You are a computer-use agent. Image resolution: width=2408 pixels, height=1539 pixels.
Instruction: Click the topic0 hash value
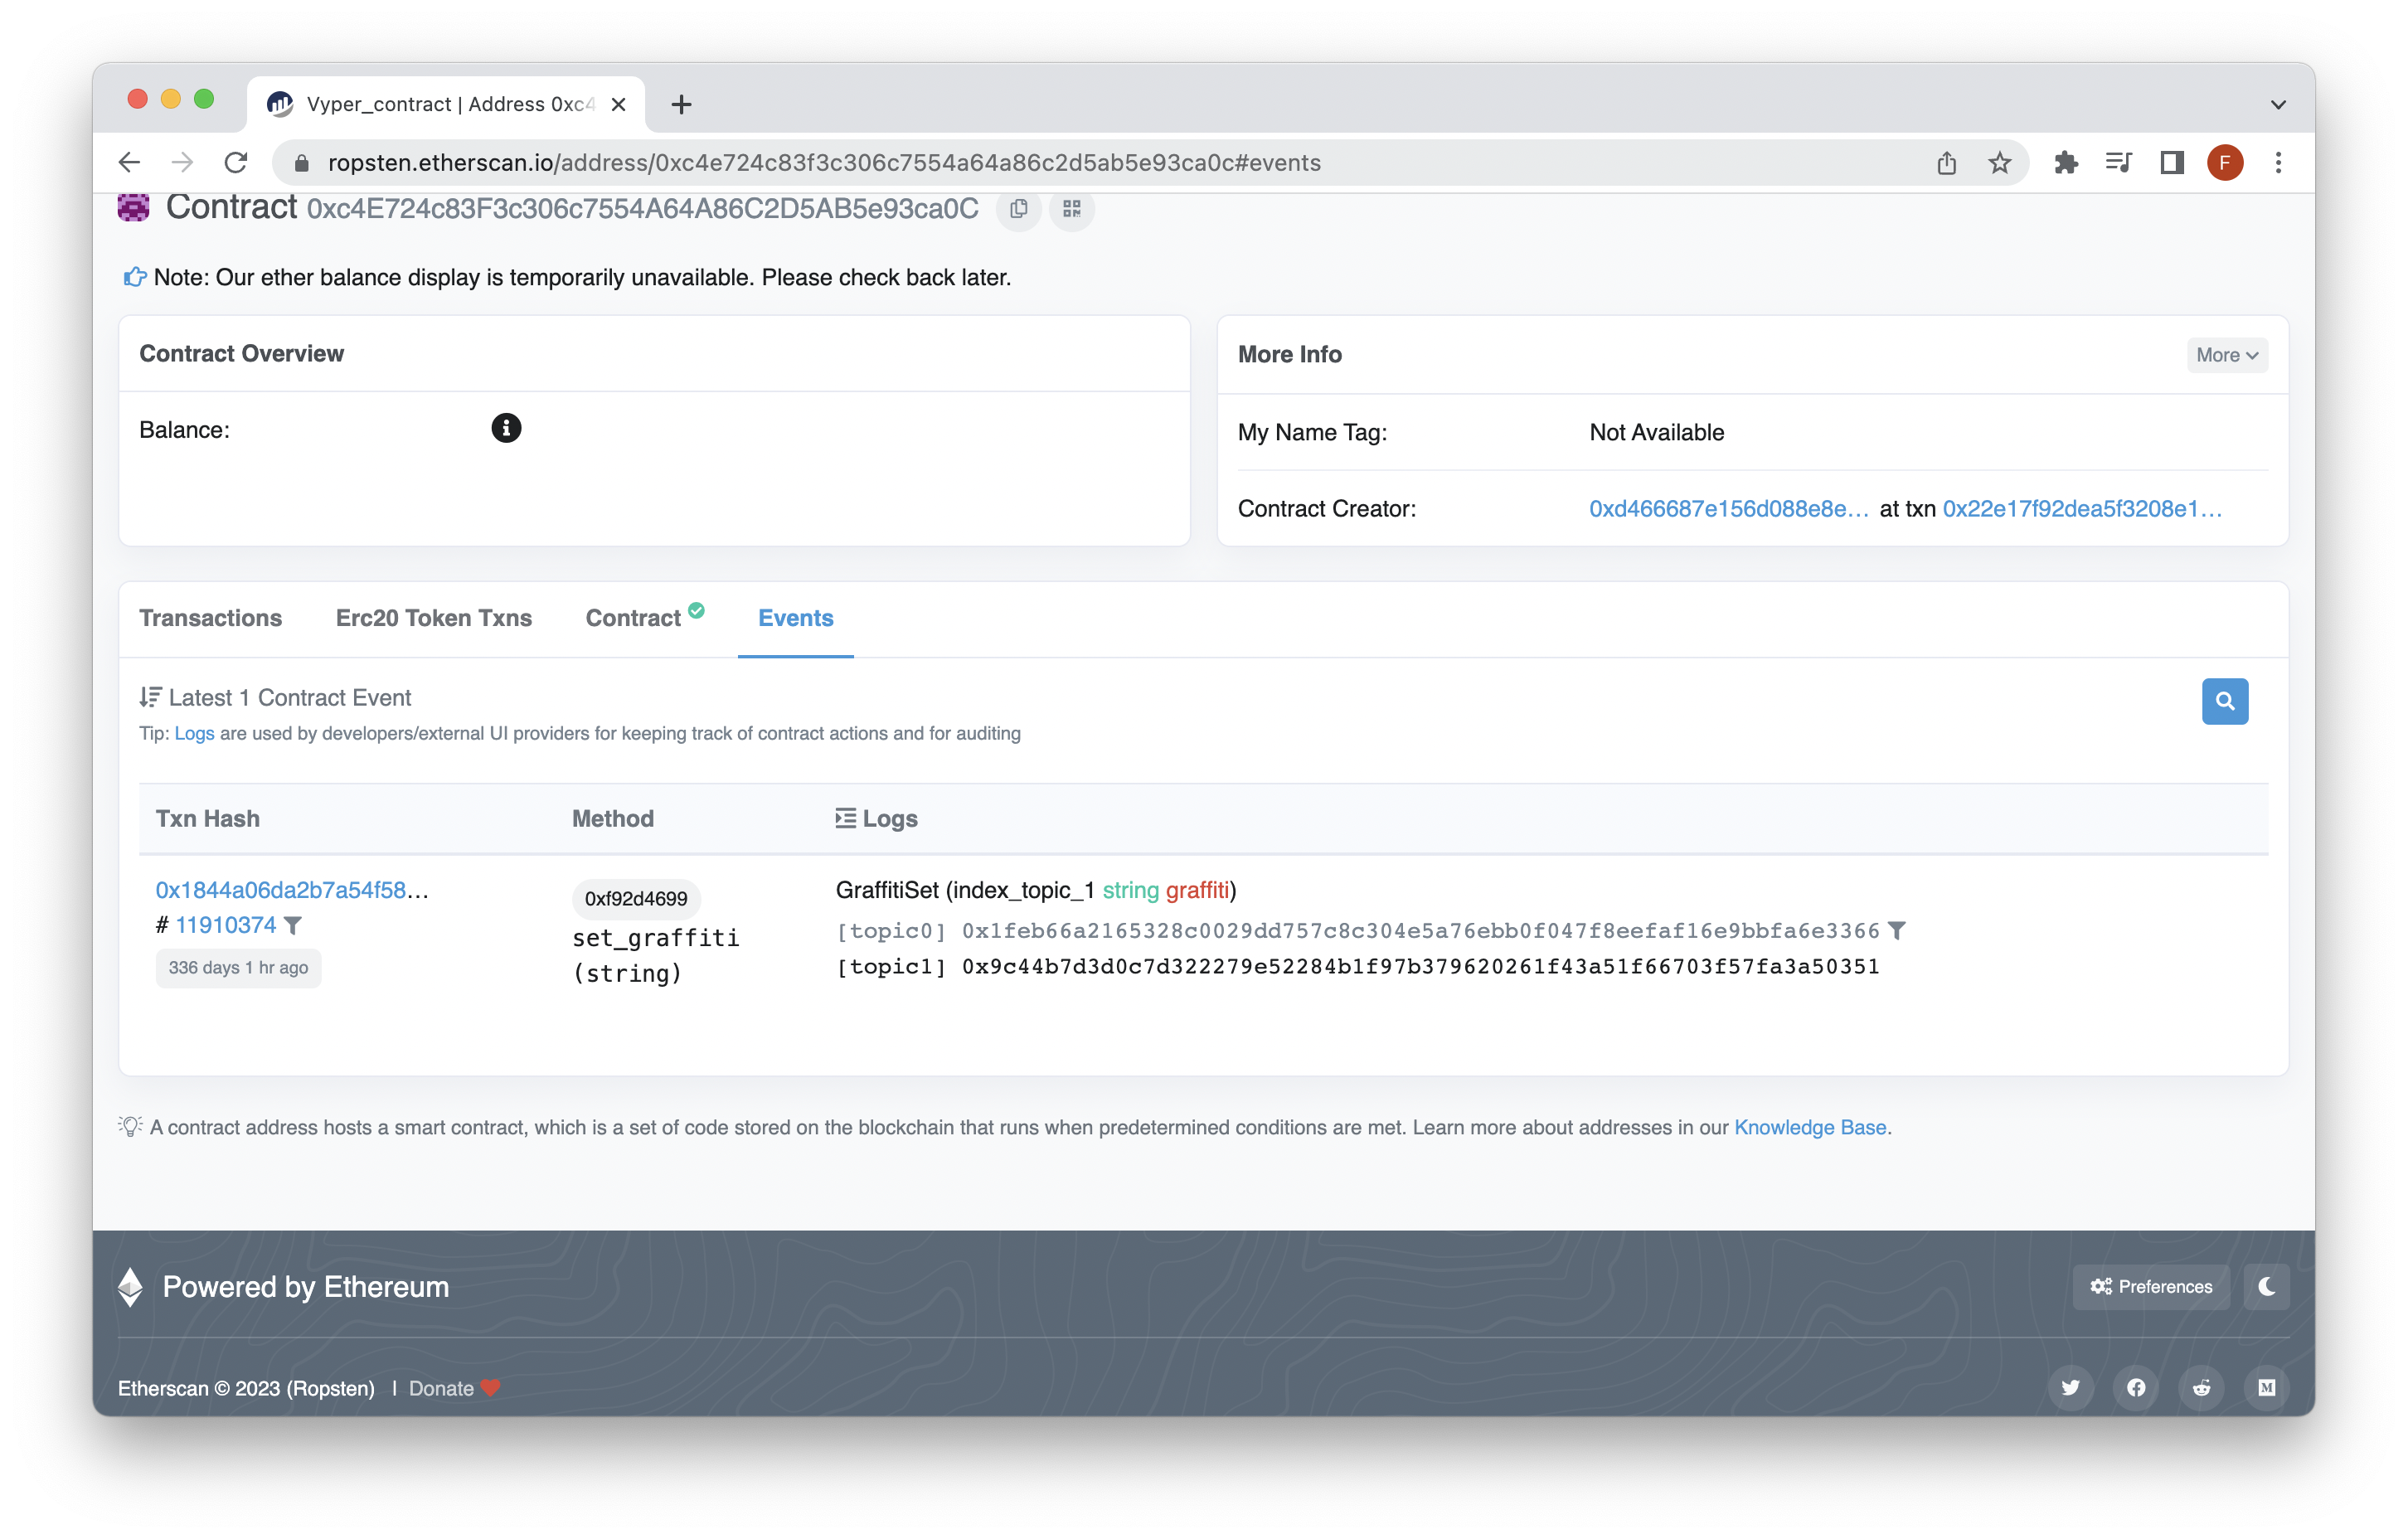(x=1421, y=931)
